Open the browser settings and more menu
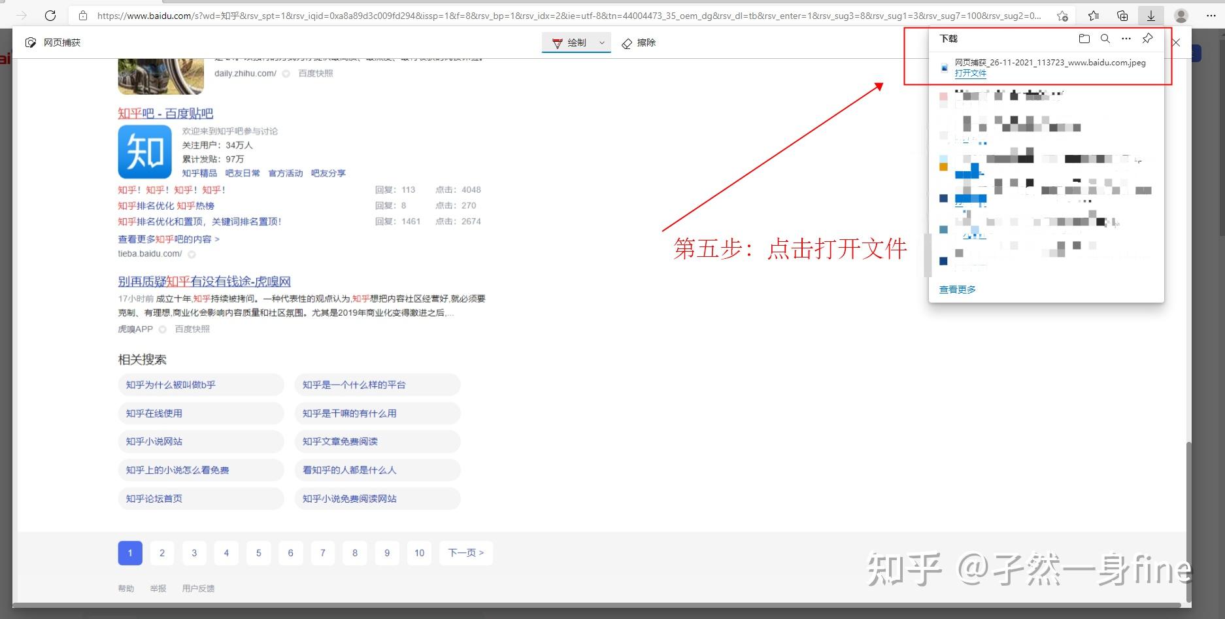The height and width of the screenshot is (619, 1225). (1211, 16)
